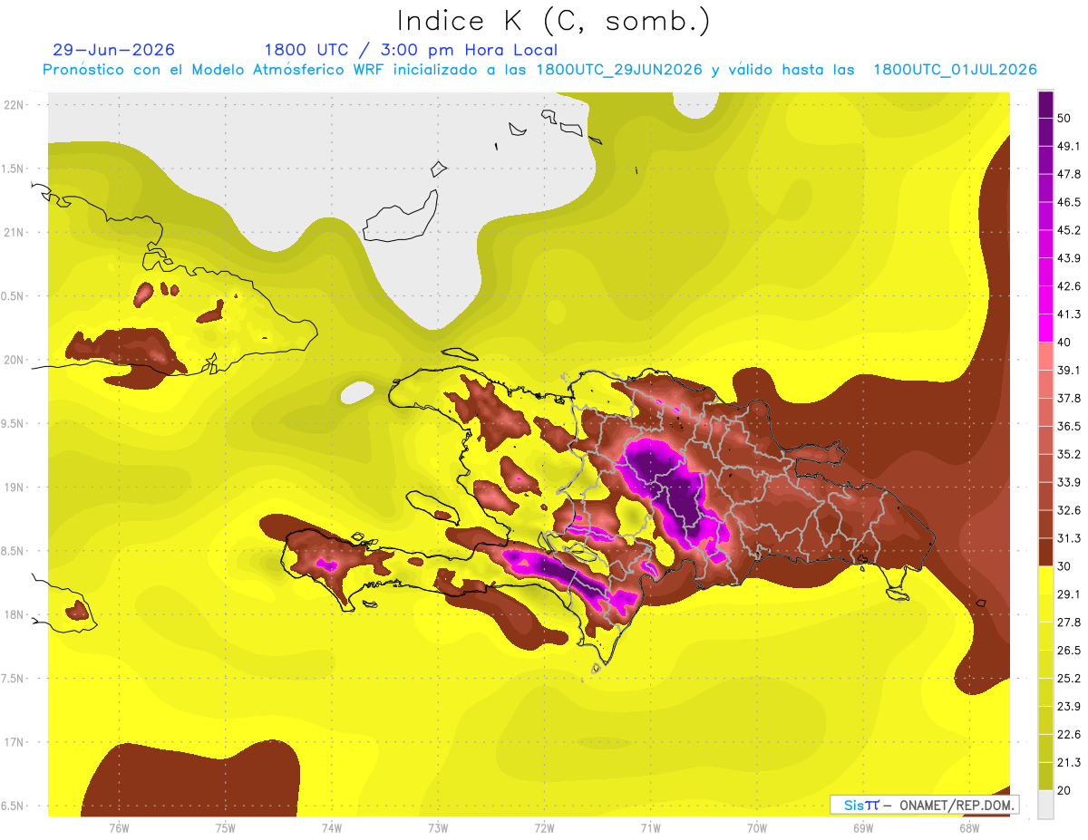Click the colorbar value "20"
Image resolution: width=1088 pixels, height=840 pixels.
1065,791
